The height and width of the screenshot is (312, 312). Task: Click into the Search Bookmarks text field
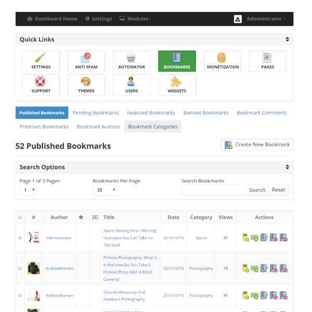click(x=214, y=190)
